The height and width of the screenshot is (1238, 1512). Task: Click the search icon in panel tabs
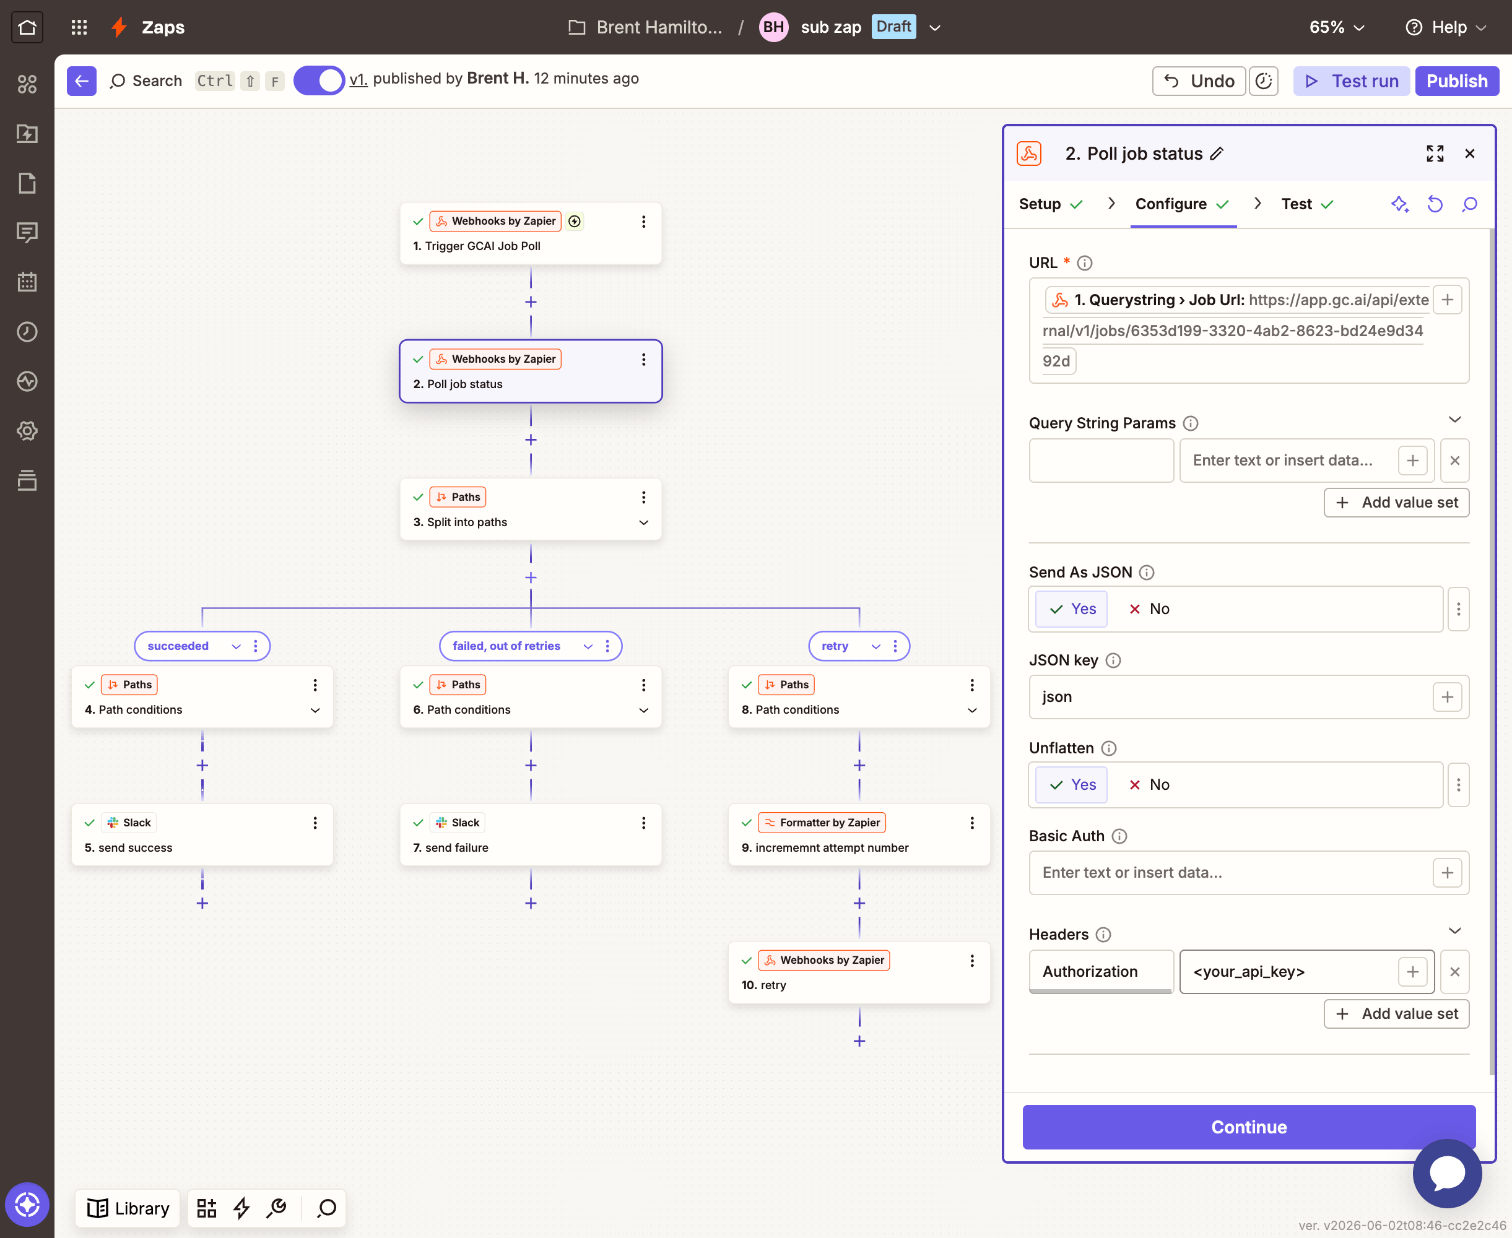click(1469, 204)
